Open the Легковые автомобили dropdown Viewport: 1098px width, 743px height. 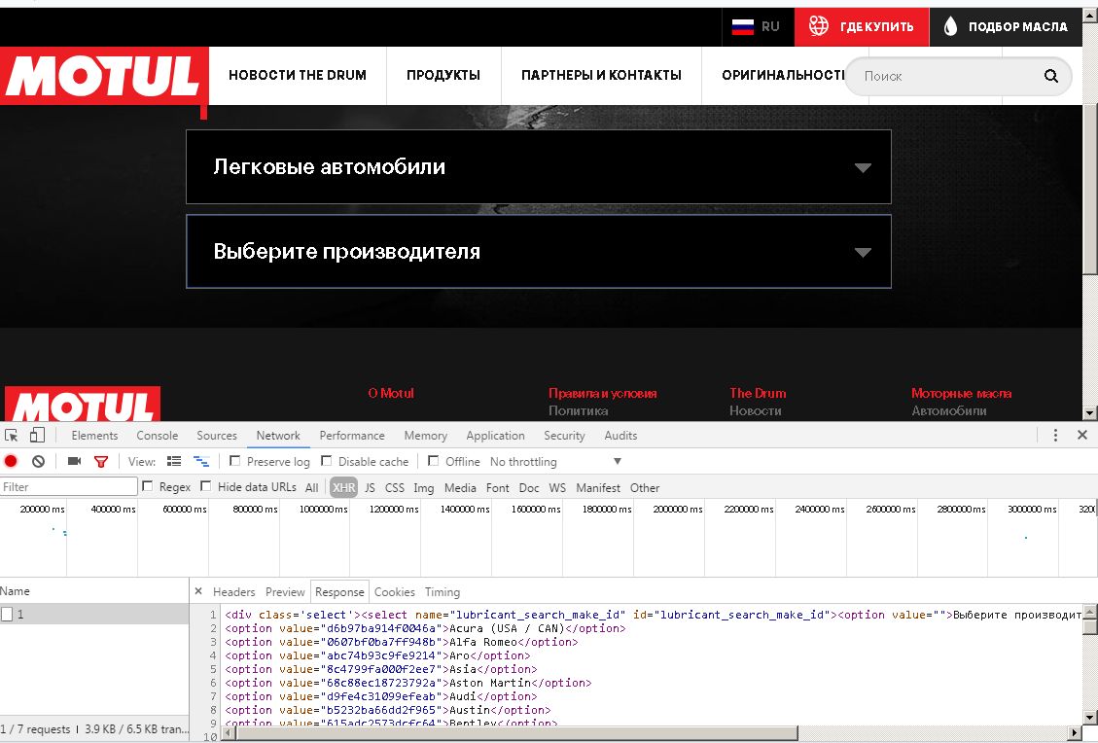(539, 166)
